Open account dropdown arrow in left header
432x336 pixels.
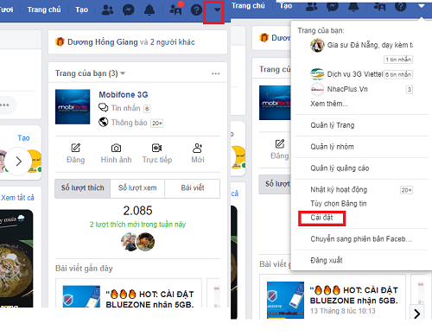[217, 10]
